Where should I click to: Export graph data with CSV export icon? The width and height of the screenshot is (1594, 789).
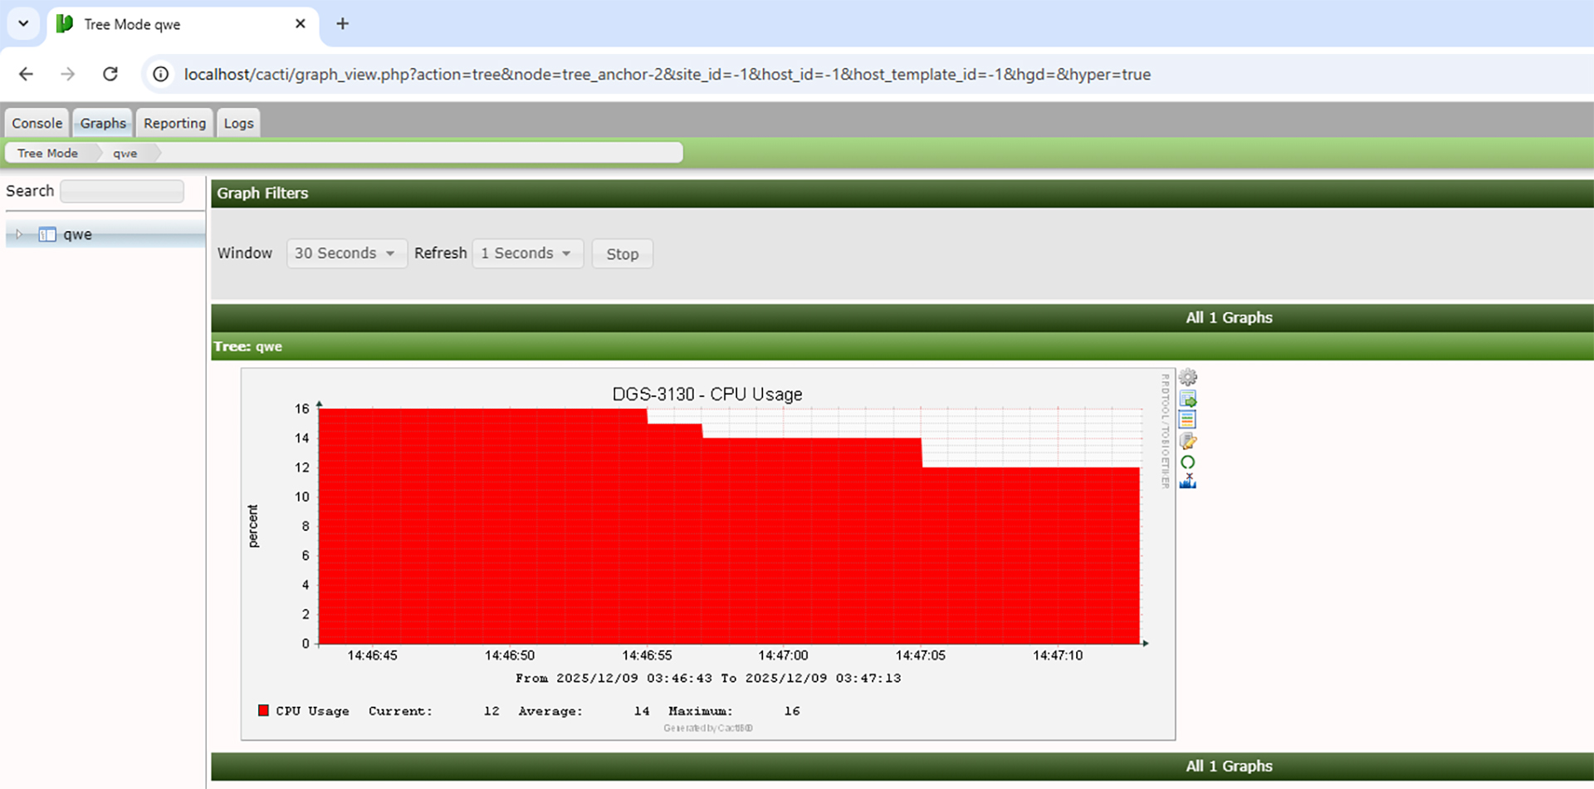pyautogui.click(x=1188, y=399)
